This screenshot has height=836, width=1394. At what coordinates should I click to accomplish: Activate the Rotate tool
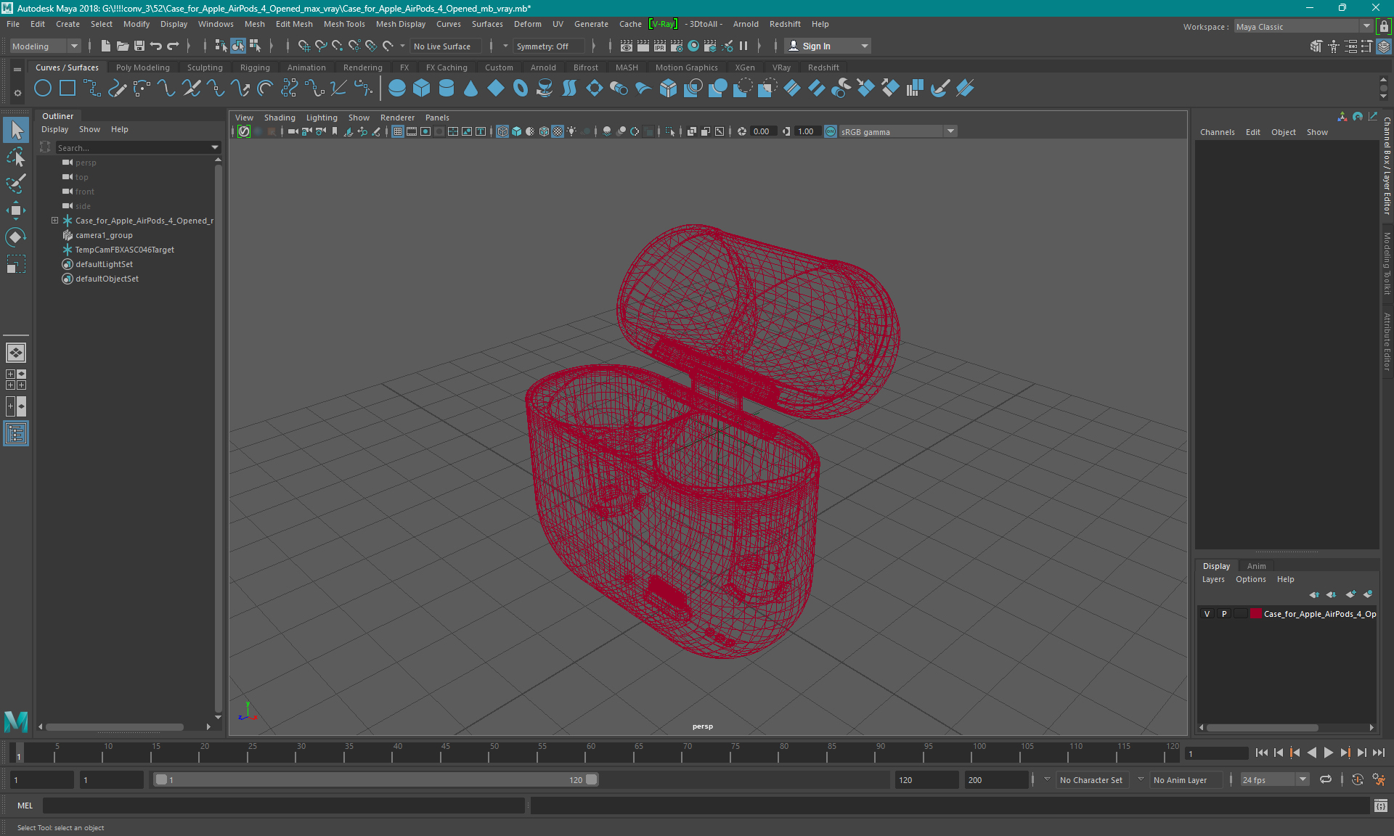pyautogui.click(x=16, y=237)
